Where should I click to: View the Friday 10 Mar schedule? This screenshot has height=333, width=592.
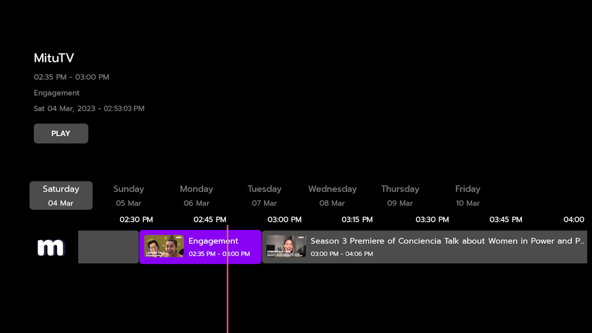point(468,196)
